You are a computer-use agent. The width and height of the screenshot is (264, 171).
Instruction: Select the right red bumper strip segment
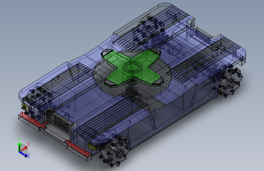79,148
